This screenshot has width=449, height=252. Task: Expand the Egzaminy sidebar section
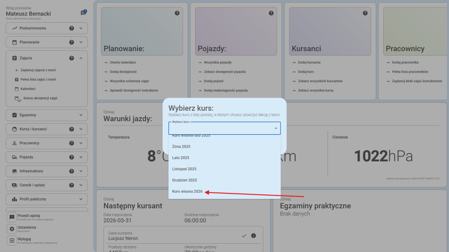click(x=81, y=115)
